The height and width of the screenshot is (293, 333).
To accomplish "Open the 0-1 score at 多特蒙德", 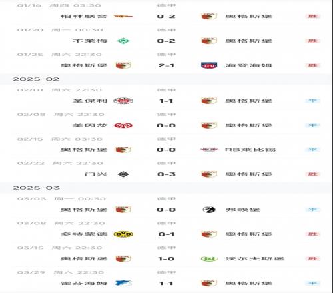I will [x=166, y=234].
